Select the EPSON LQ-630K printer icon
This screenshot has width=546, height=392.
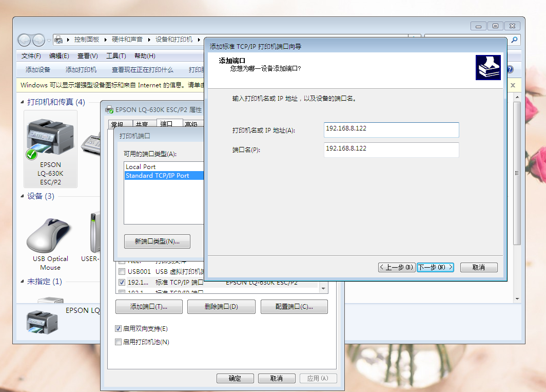[50, 139]
